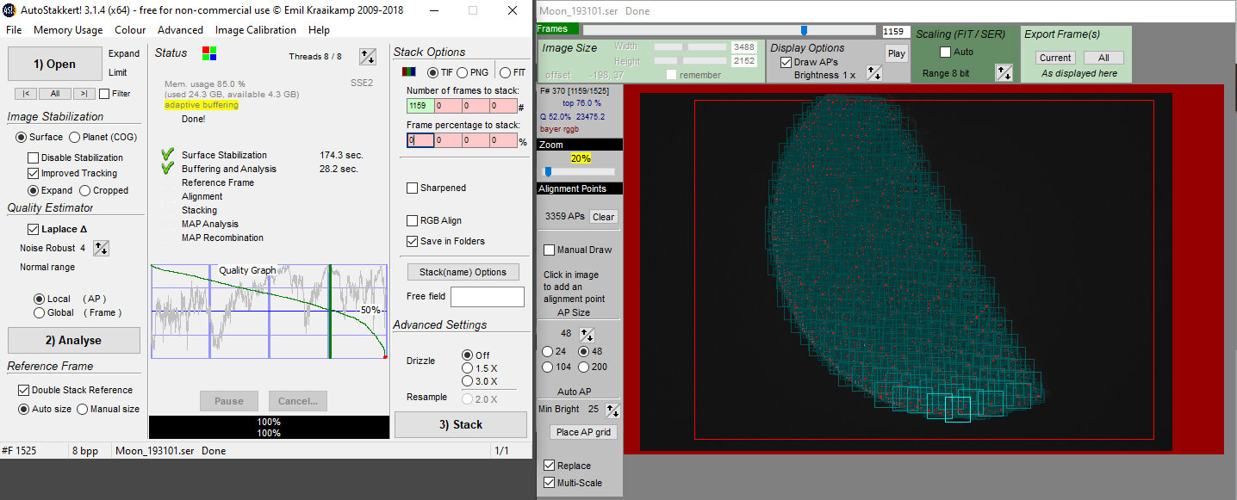
Task: Open the File menu
Action: 14,30
